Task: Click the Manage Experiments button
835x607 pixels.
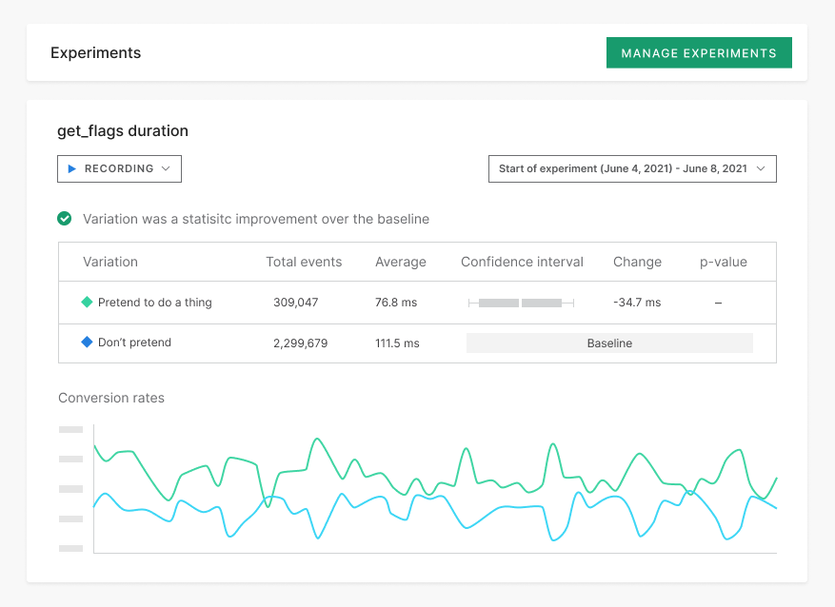Action: click(699, 53)
